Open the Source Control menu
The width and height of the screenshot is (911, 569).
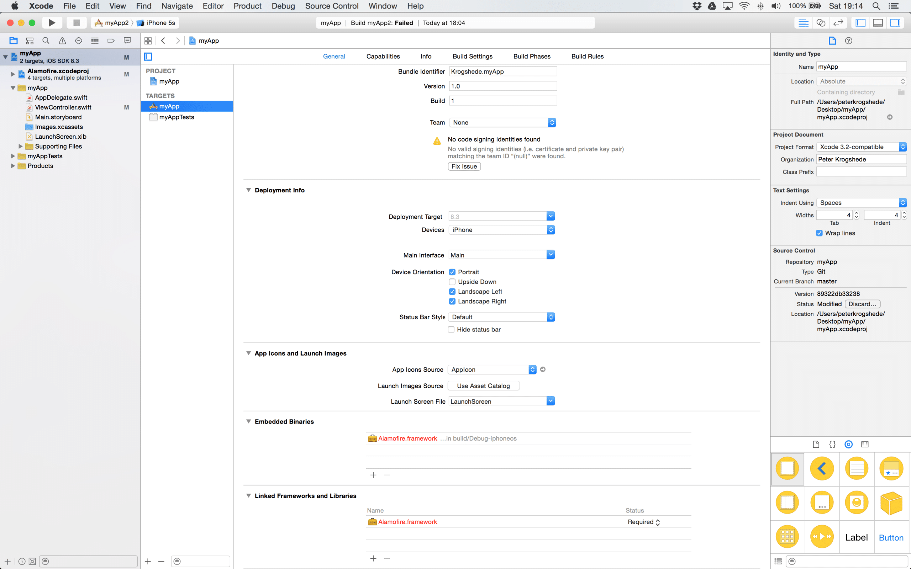tap(332, 6)
